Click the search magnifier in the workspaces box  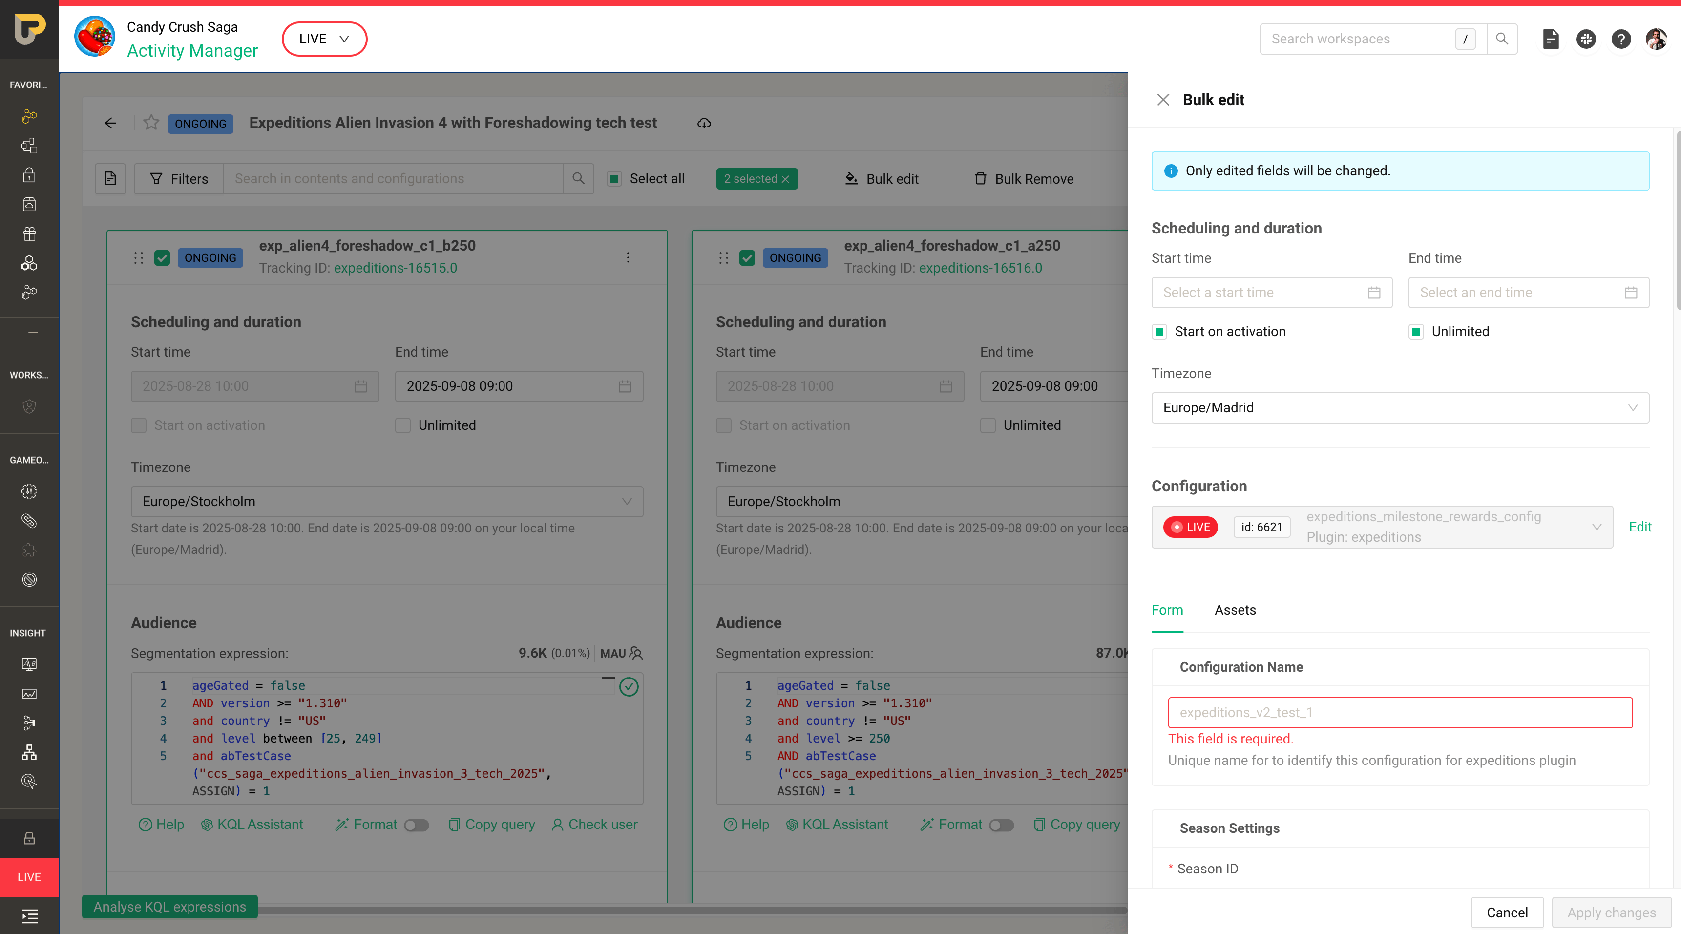[x=1502, y=39]
